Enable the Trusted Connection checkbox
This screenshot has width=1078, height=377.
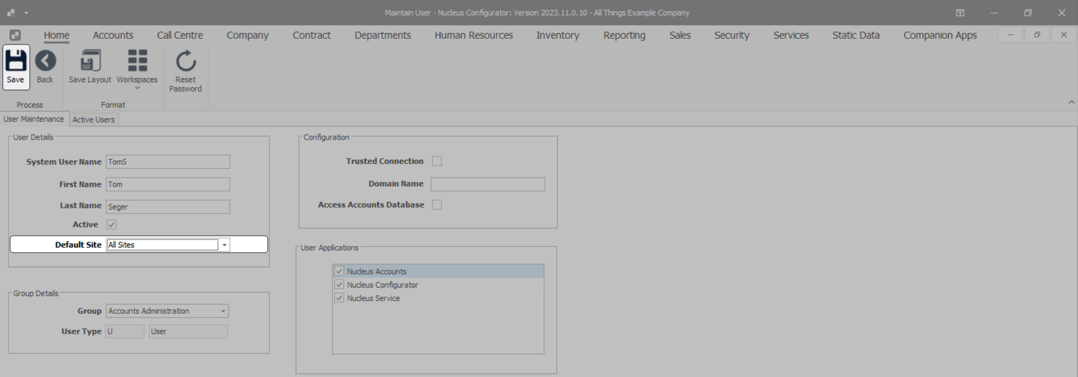point(437,161)
